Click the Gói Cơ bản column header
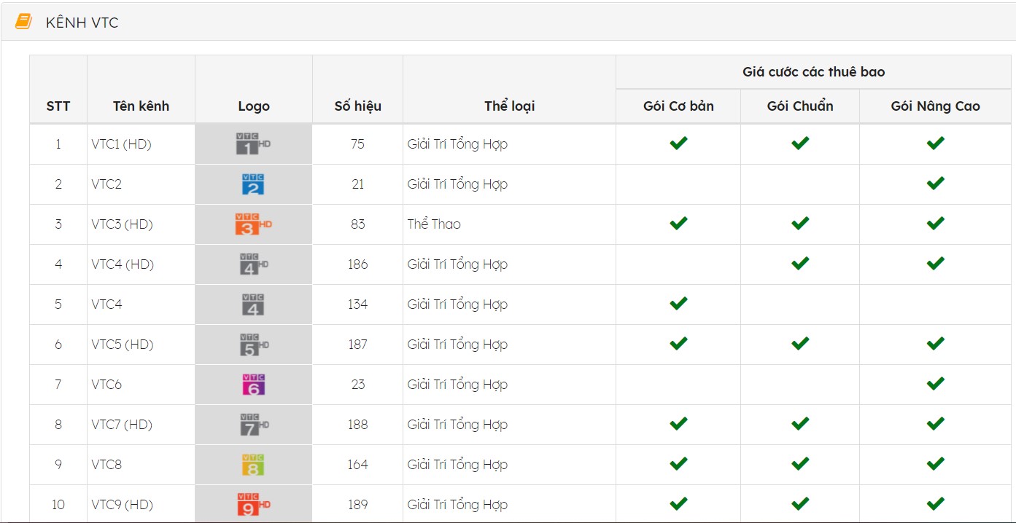 coord(678,106)
